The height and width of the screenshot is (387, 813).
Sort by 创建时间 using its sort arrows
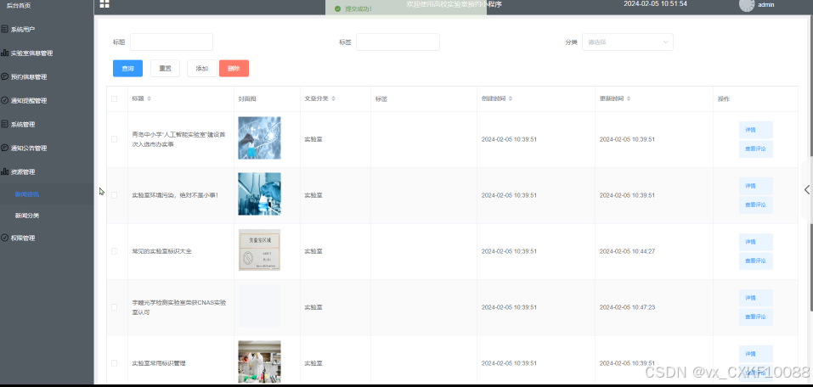(x=511, y=98)
